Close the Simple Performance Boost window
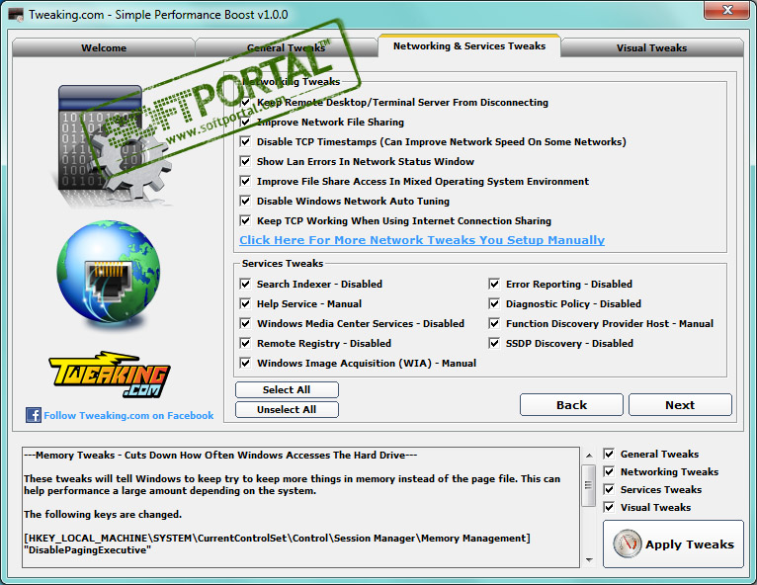 coord(729,10)
